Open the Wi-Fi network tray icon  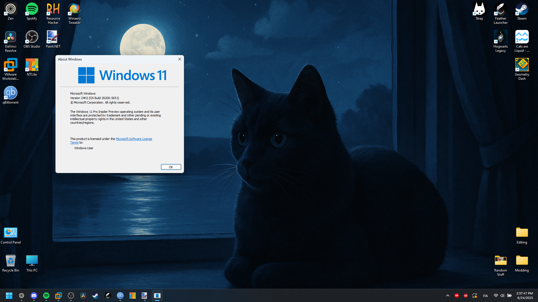(496, 296)
